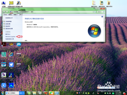This screenshot has width=127, height=95.
Task: Go to Control Panel Home link
Action: [9, 18]
